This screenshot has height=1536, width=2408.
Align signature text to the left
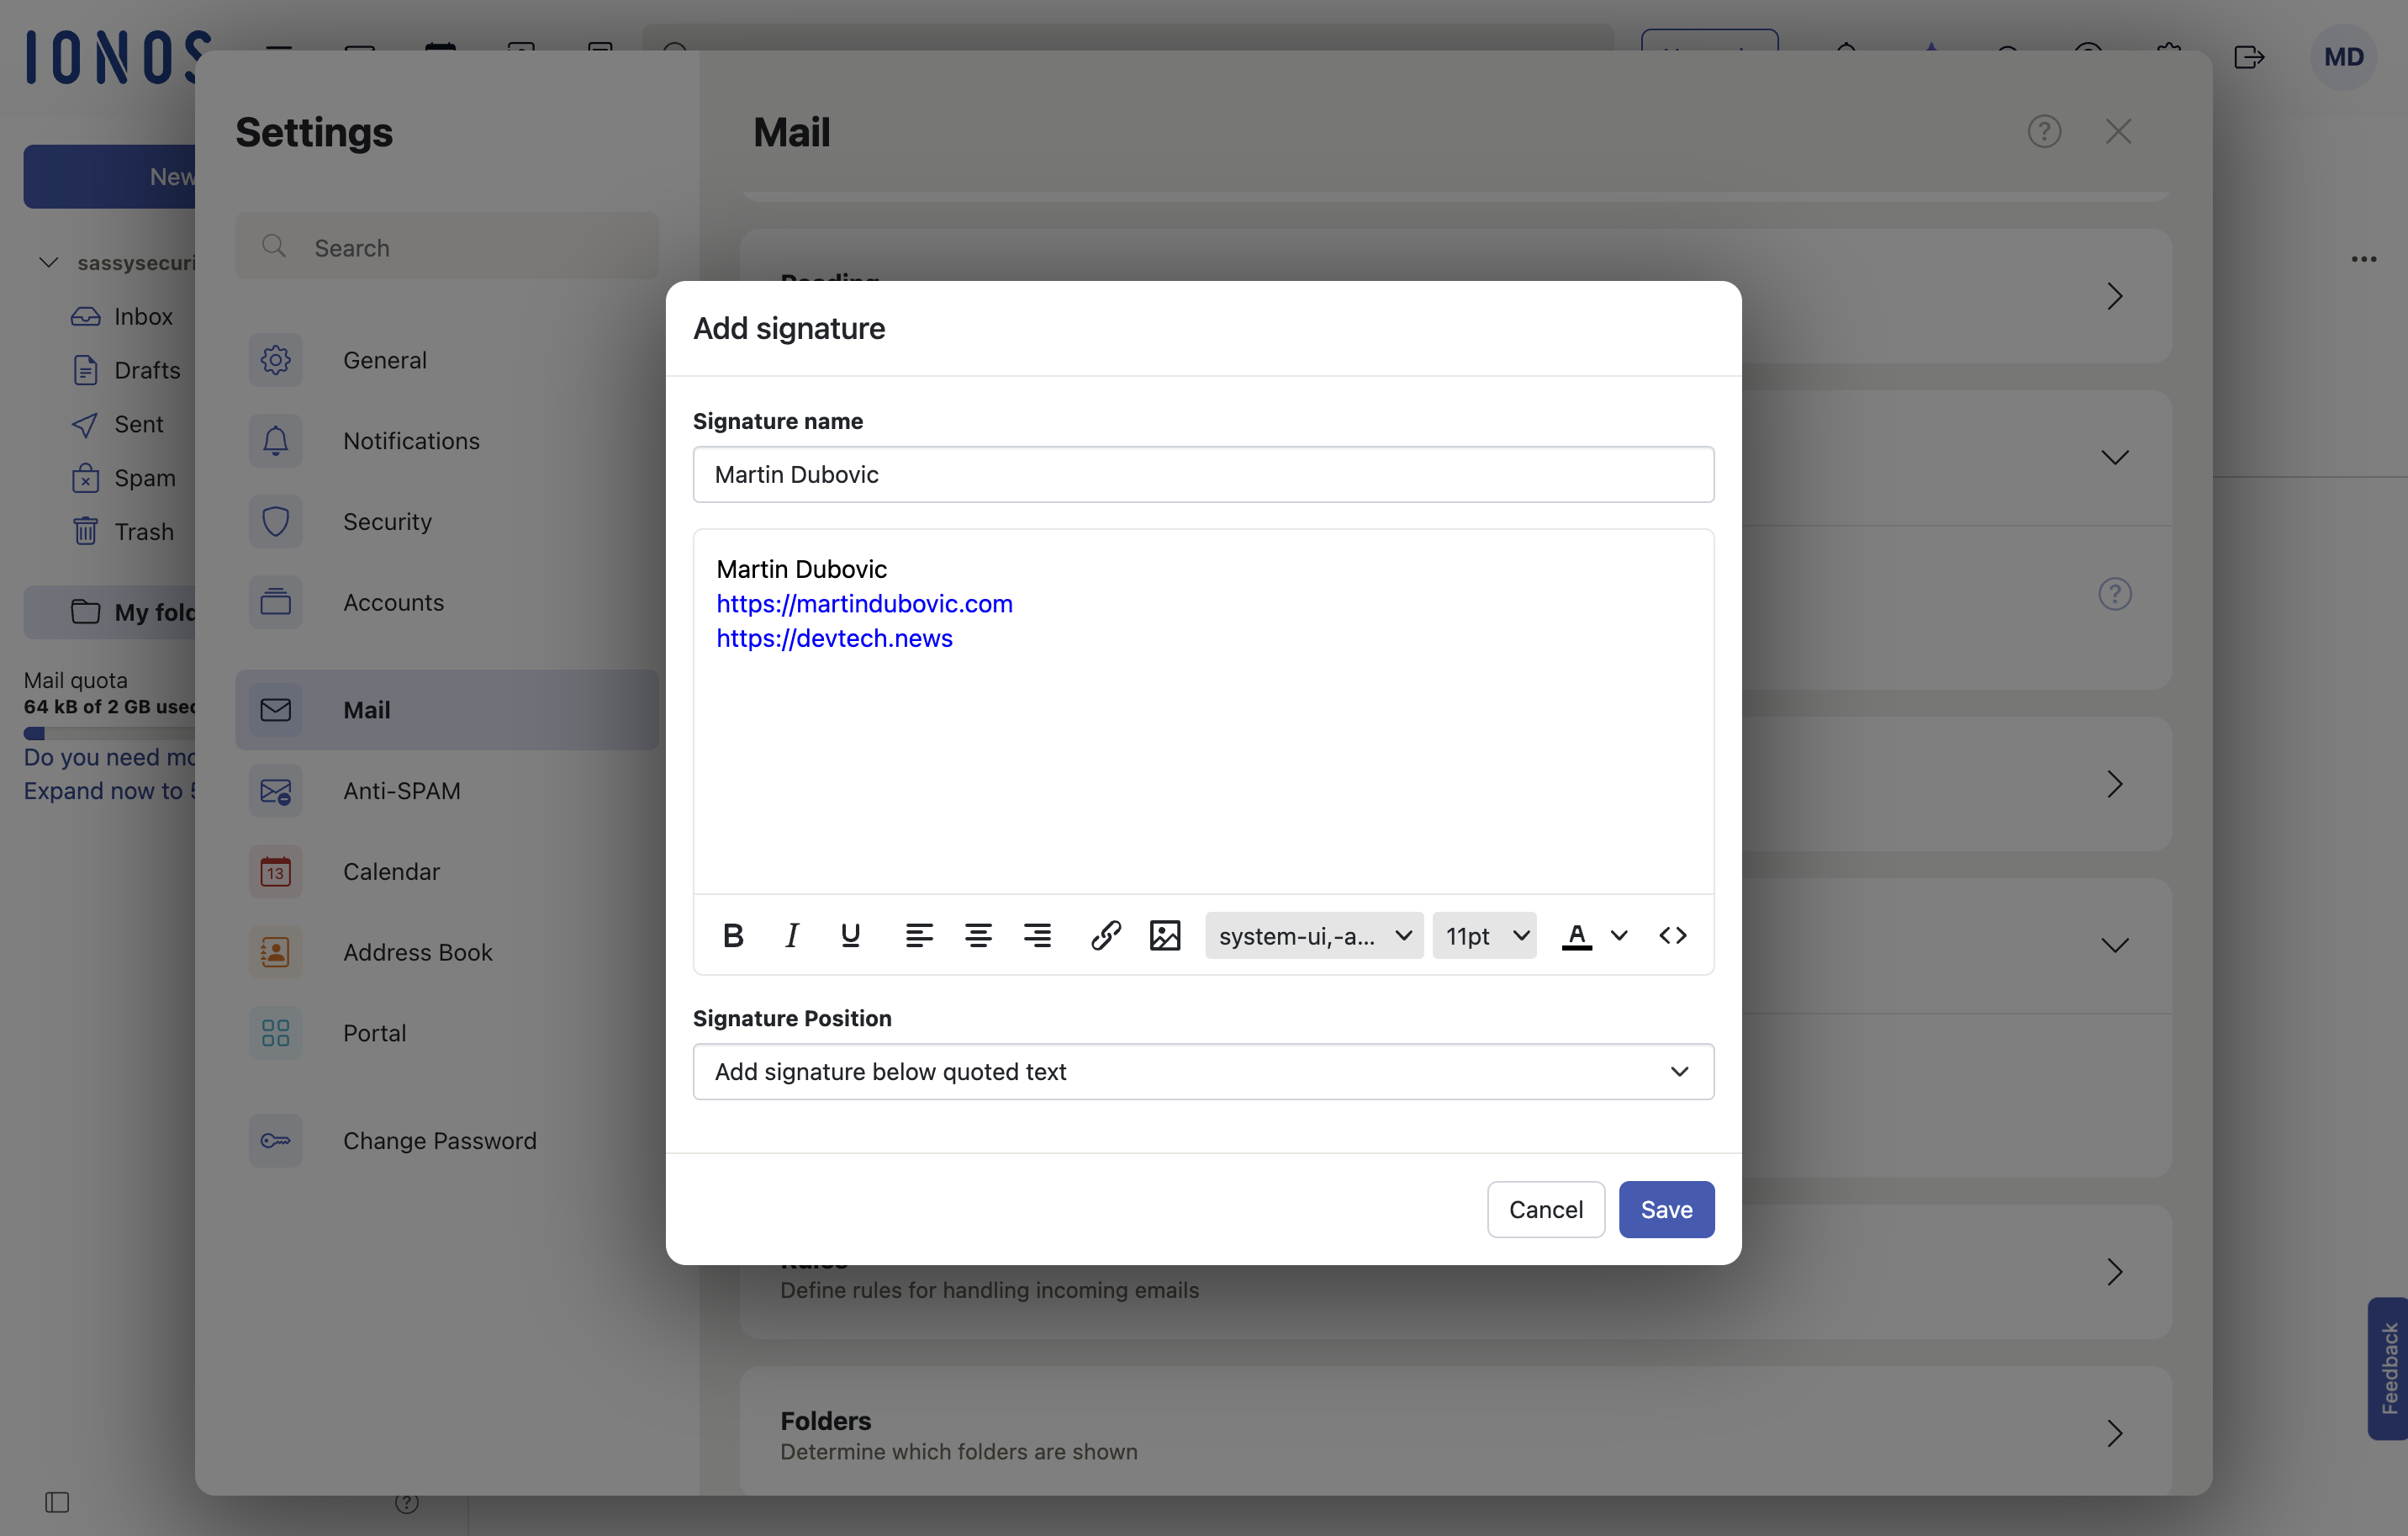919,935
